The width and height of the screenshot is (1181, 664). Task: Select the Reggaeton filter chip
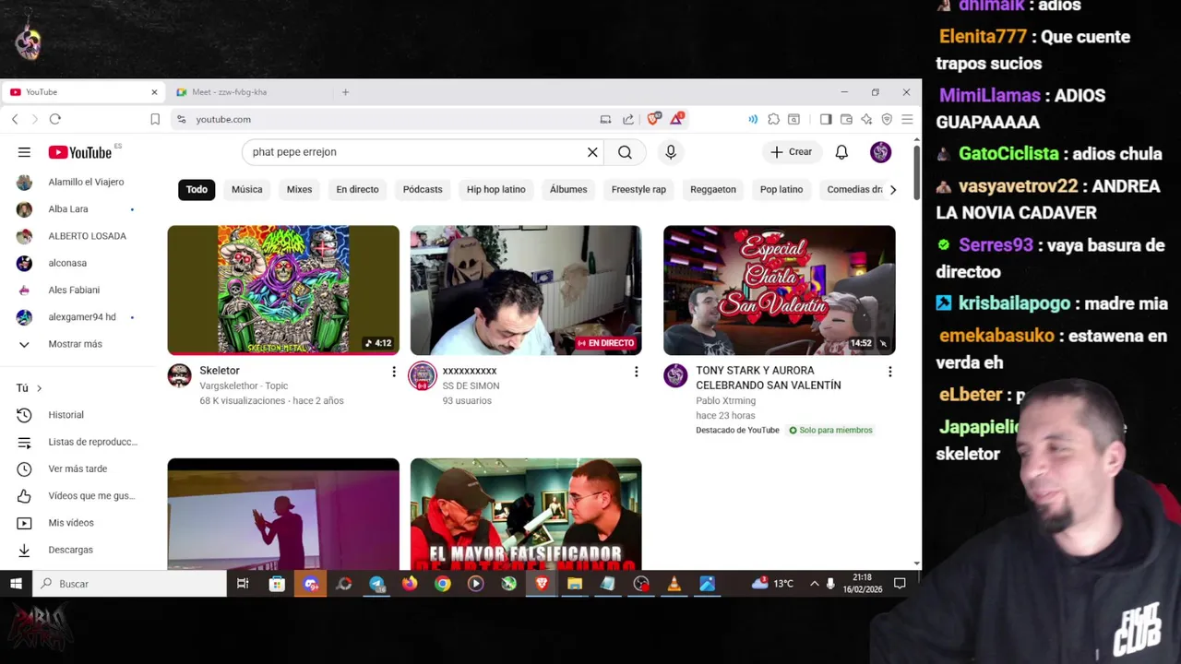(x=713, y=190)
